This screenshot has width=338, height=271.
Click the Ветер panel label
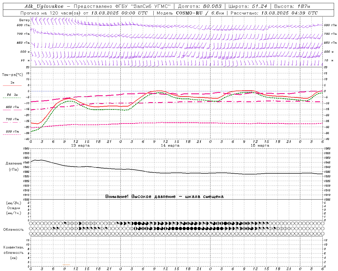click(24, 20)
